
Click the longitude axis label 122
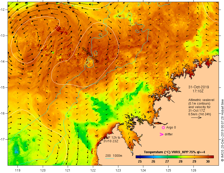pos(93,170)
